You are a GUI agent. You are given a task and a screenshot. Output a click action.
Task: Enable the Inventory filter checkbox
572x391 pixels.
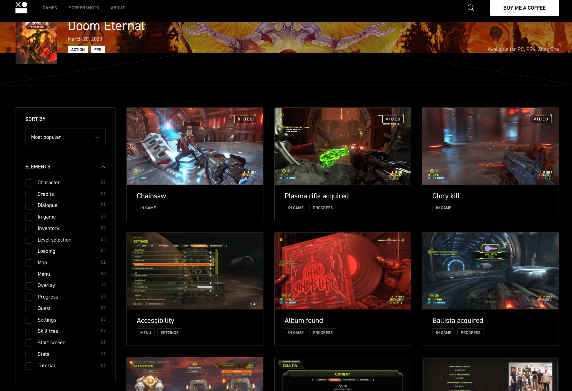point(29,228)
